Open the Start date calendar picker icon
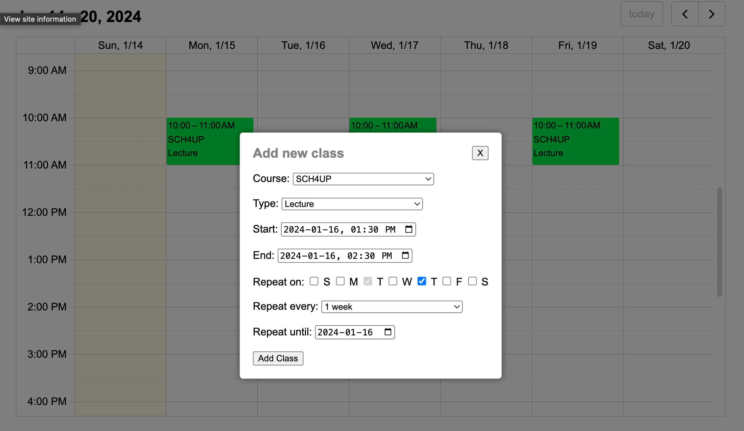 point(408,229)
